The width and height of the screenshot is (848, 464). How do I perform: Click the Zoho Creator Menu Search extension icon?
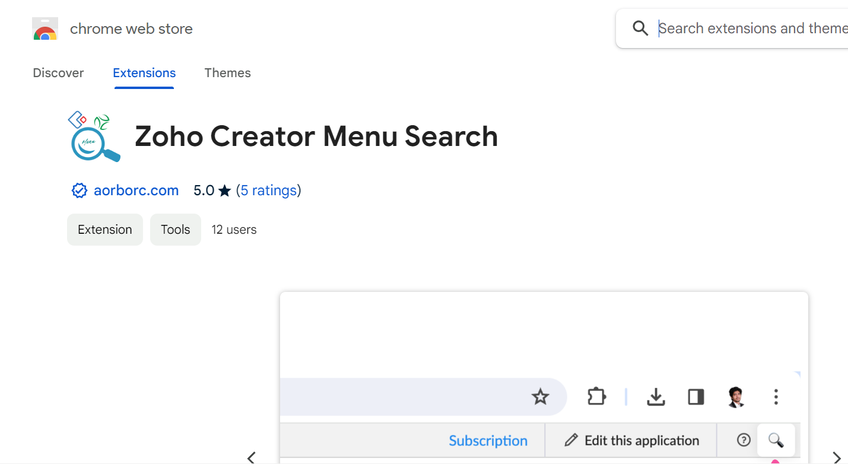coord(93,136)
